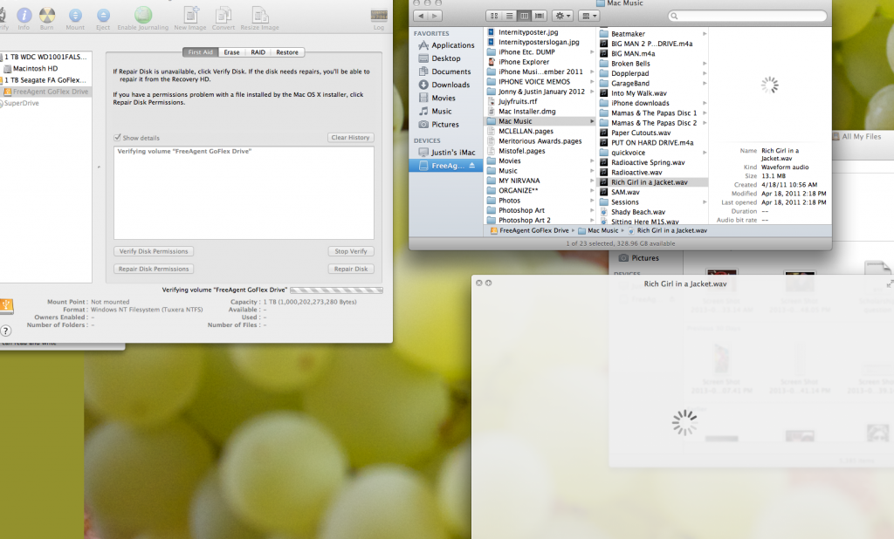
Task: Click Stop Verify button
Action: pos(351,251)
